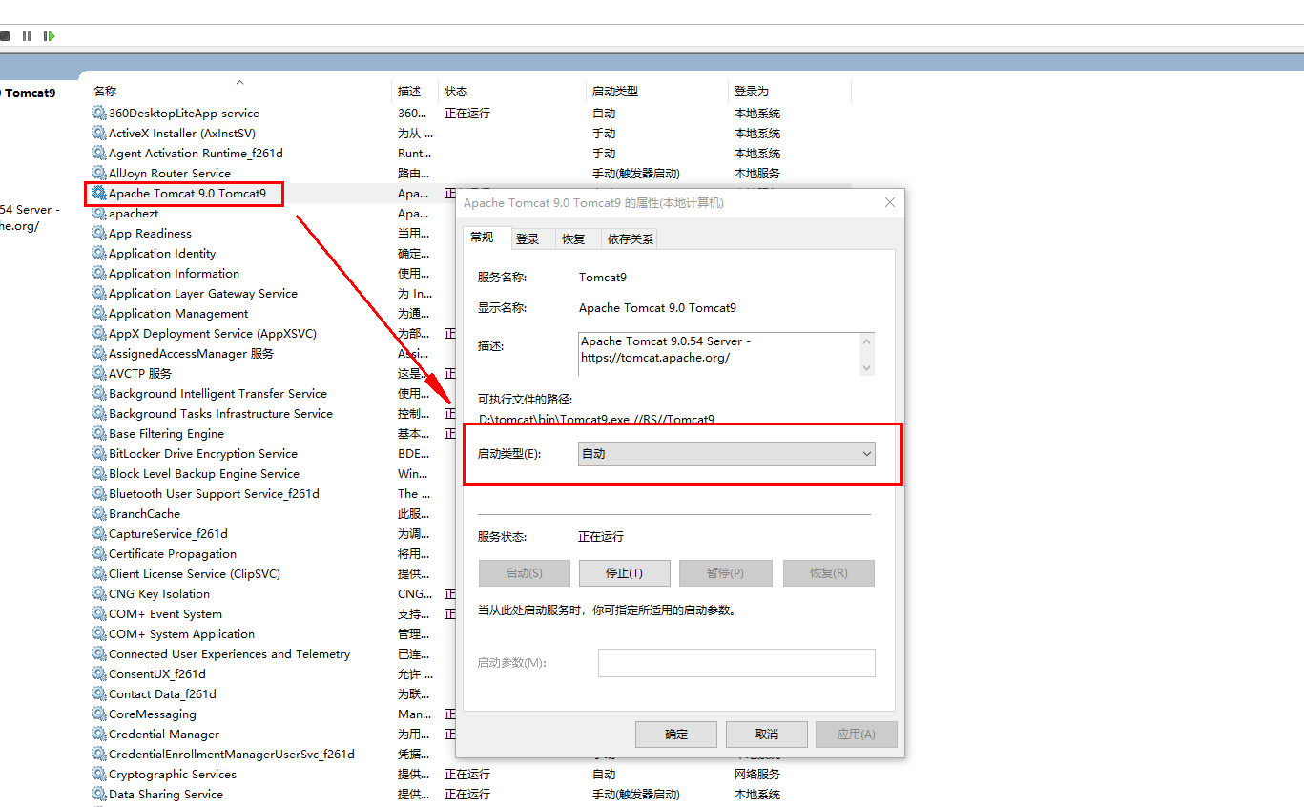Click the 停止(T) button

[625, 572]
